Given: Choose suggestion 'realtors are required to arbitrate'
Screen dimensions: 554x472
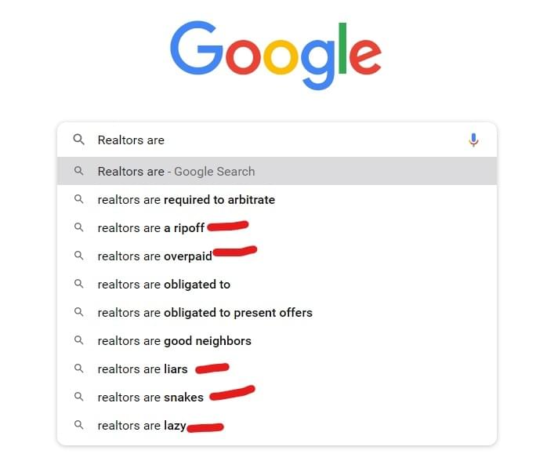Looking at the screenshot, I should pyautogui.click(x=277, y=199).
